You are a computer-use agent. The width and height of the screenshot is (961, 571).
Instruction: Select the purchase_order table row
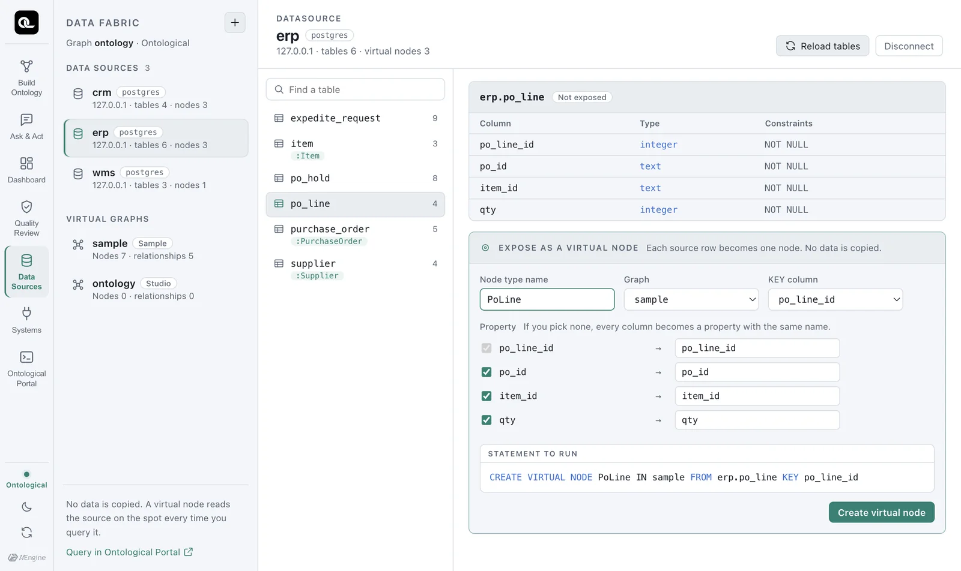coord(356,235)
